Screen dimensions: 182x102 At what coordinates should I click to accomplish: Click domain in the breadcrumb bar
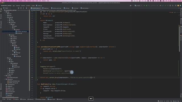point(23,6)
